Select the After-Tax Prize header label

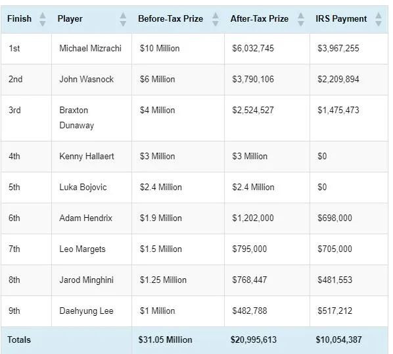[x=260, y=19]
